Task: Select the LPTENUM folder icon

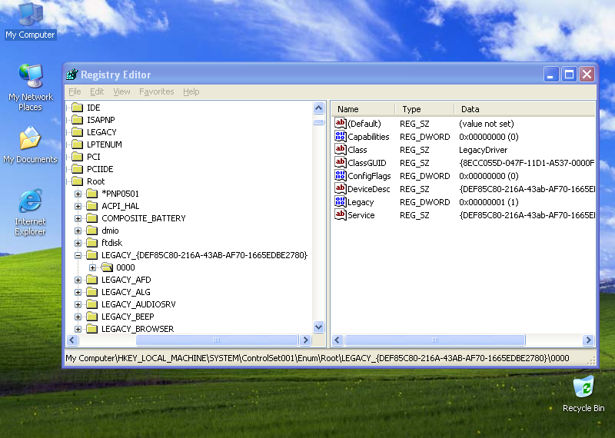Action: coord(78,144)
